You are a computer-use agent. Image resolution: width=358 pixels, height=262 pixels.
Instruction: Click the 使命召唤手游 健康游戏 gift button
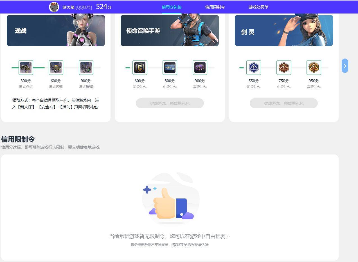[170, 103]
